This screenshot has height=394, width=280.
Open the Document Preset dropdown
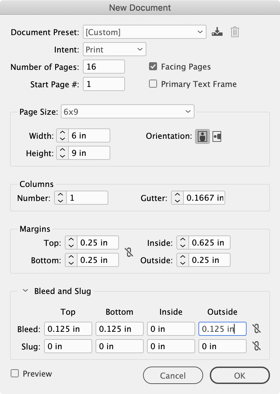[144, 32]
